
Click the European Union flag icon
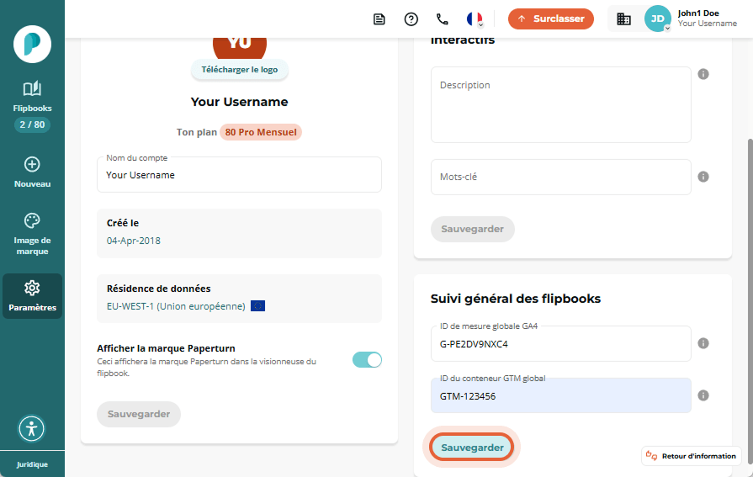point(258,306)
